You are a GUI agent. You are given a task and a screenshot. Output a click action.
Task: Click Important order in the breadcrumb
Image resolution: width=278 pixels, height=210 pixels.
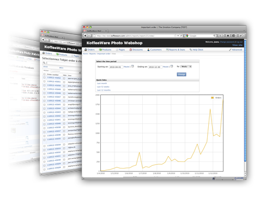(104, 53)
